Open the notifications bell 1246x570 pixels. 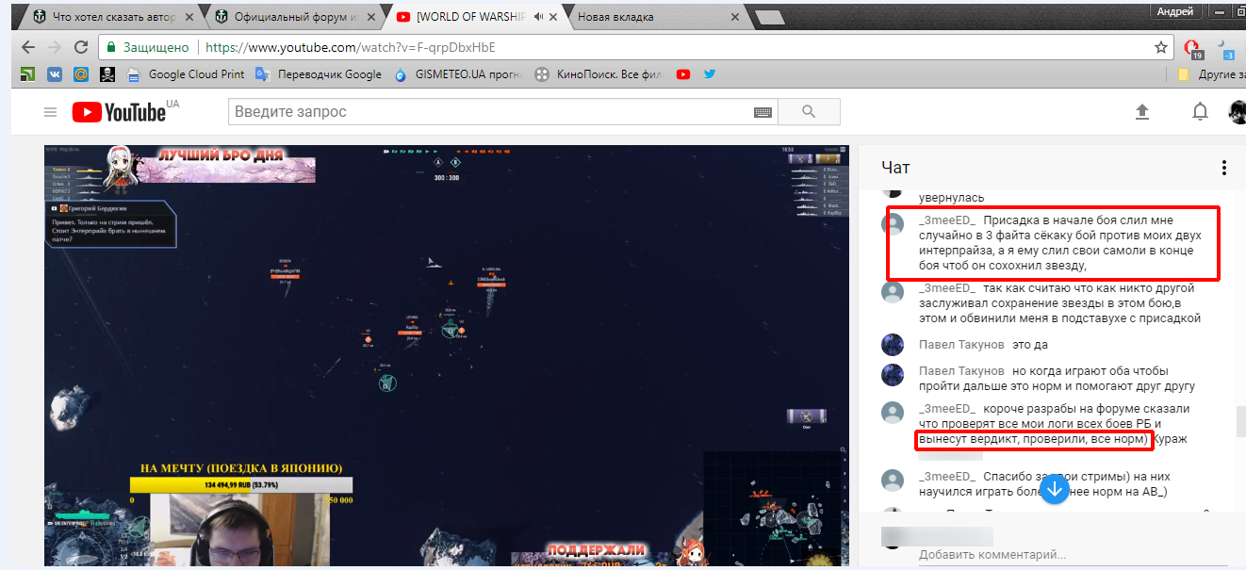point(1200,112)
